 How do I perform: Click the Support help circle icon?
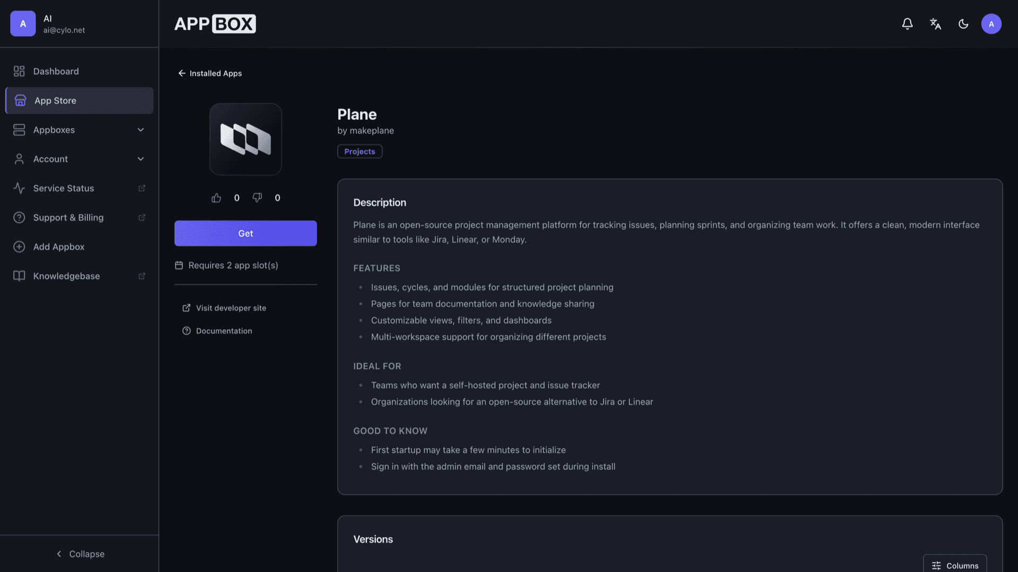coord(19,217)
